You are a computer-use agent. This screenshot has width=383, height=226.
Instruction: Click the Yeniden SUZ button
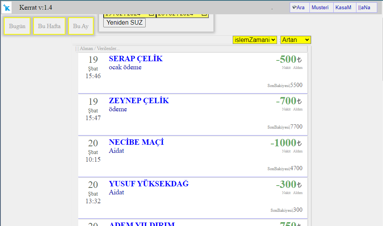coord(124,23)
